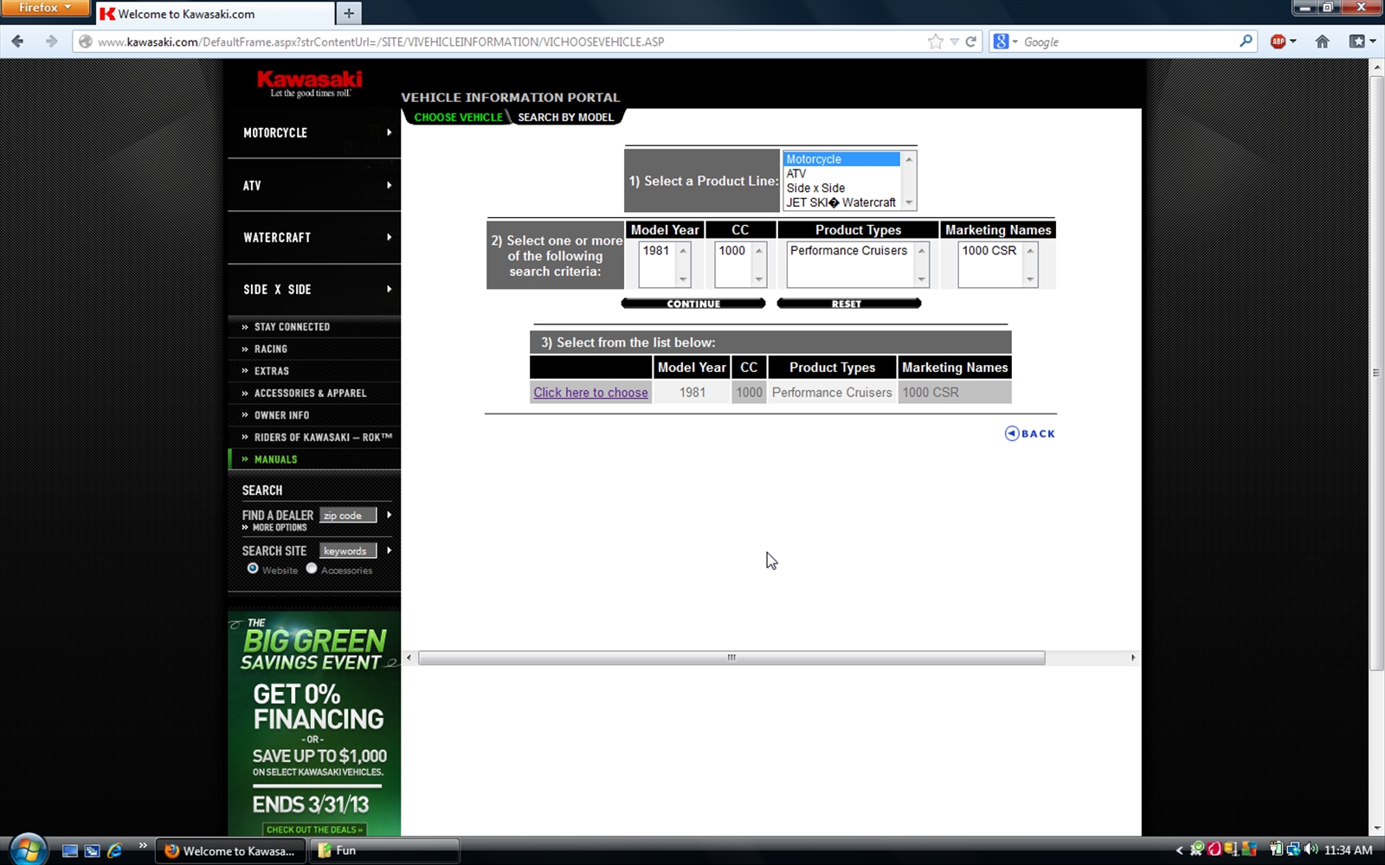
Task: Click the Adblock Plus toolbar icon
Action: pos(1278,42)
